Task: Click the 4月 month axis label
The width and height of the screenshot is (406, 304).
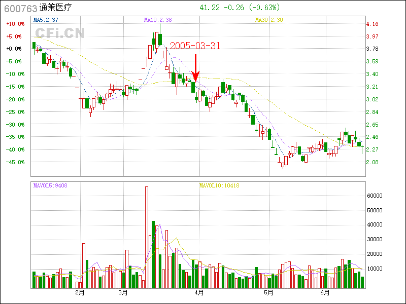Action: pos(199,293)
